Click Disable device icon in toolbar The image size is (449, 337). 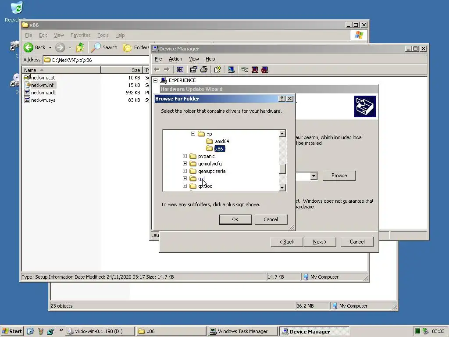click(265, 69)
